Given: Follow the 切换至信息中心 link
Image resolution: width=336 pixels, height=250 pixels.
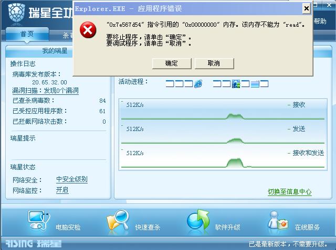Looking at the screenshot, I should pos(289,192).
